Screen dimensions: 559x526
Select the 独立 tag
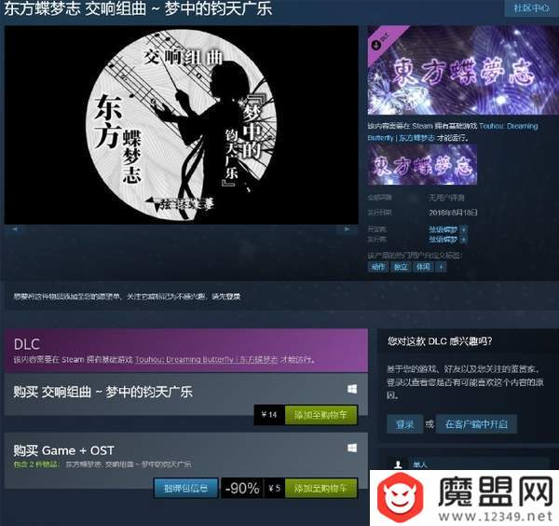[x=401, y=267]
